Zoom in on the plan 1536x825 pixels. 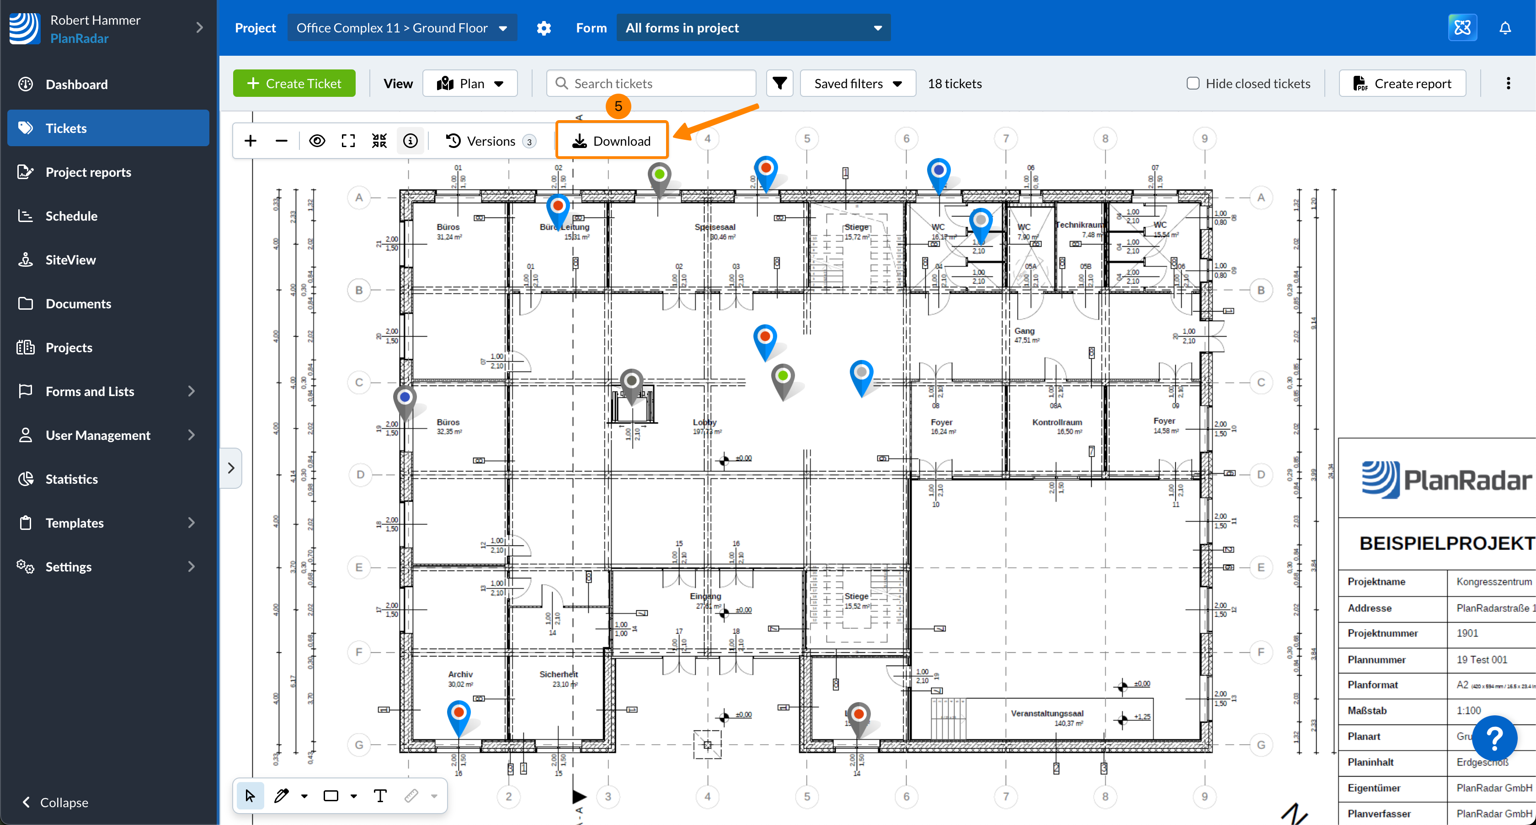[x=251, y=141]
